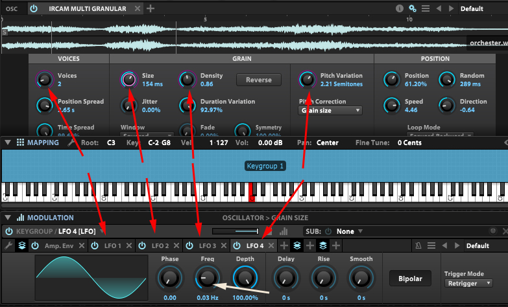Click the Density knob

[x=187, y=79]
